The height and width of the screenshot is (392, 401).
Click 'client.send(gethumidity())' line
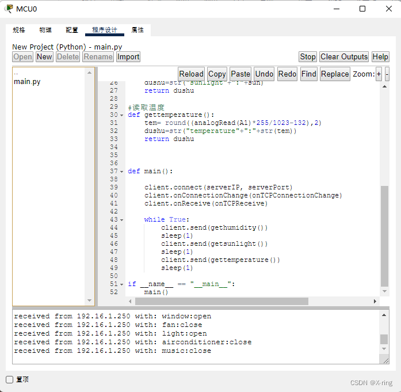tap(215, 228)
